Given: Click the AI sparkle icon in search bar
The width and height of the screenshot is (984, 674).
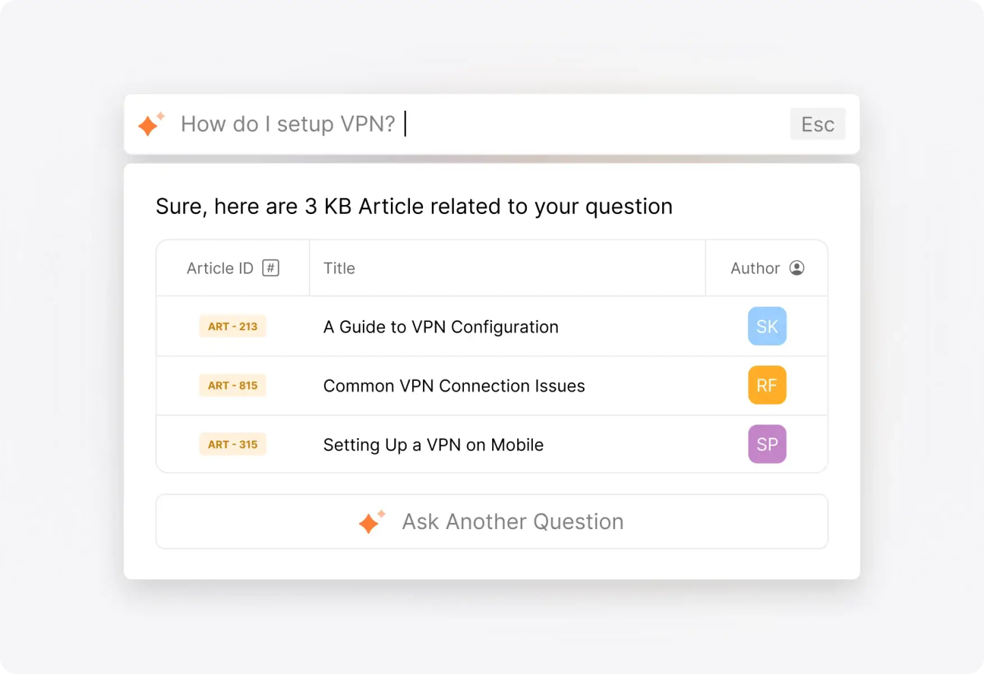Looking at the screenshot, I should click(x=151, y=124).
